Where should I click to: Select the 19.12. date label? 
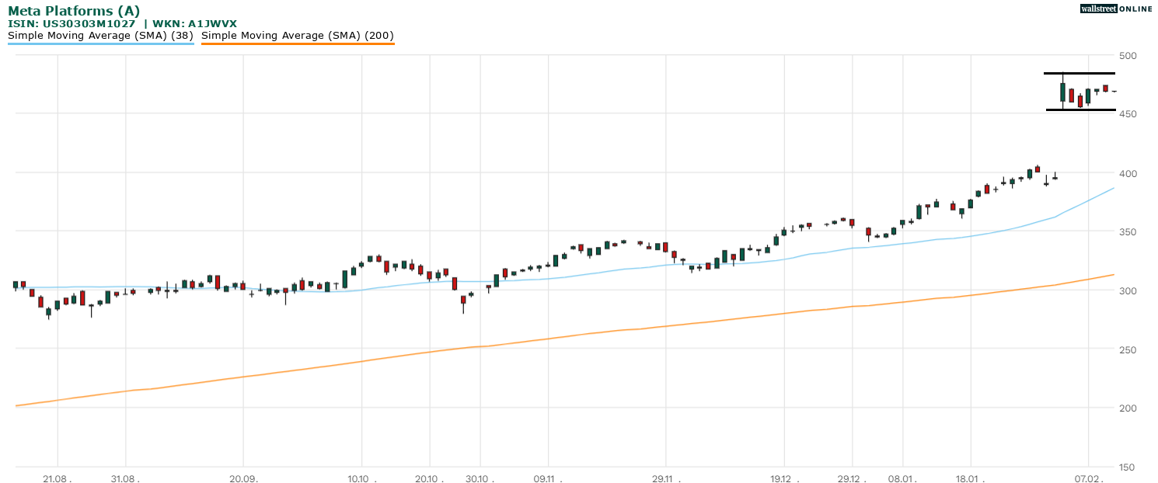pyautogui.click(x=783, y=478)
